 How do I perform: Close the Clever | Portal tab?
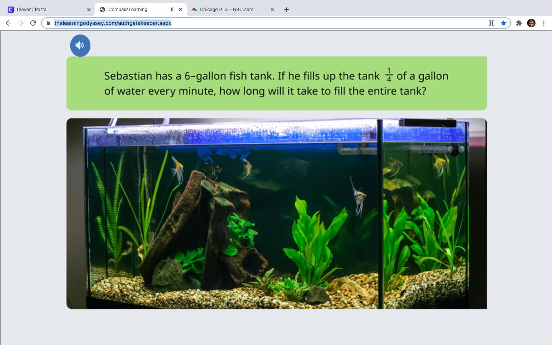pos(89,10)
